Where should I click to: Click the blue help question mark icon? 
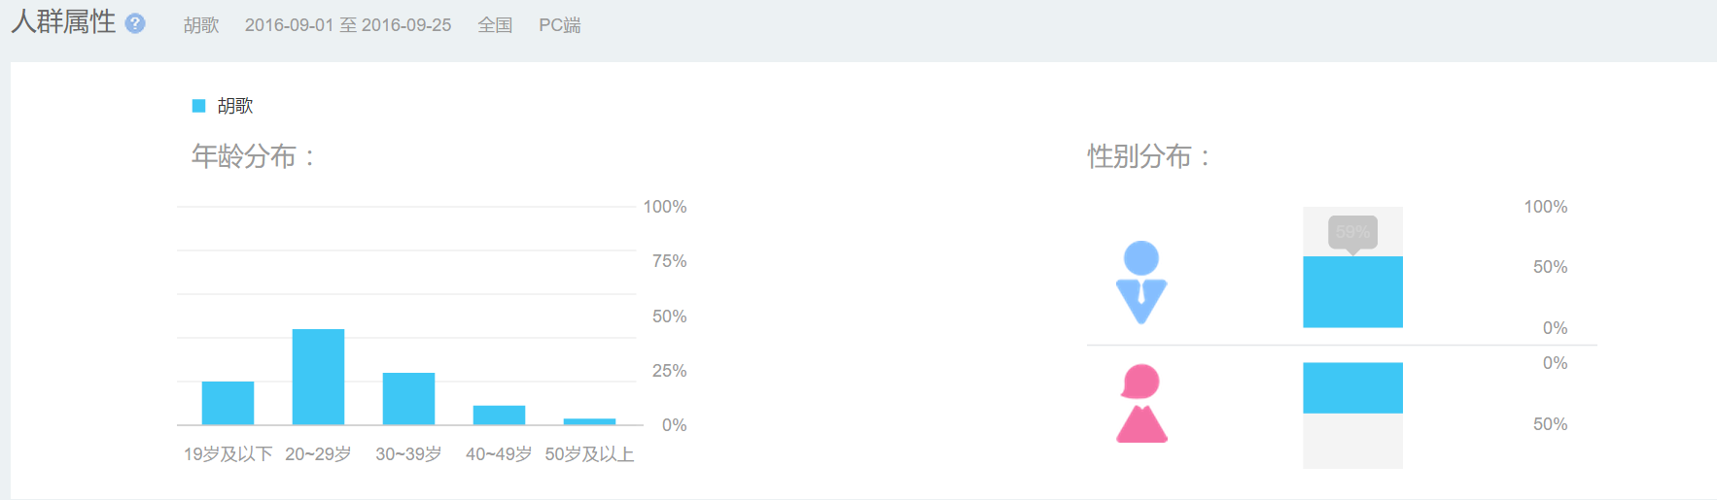135,23
